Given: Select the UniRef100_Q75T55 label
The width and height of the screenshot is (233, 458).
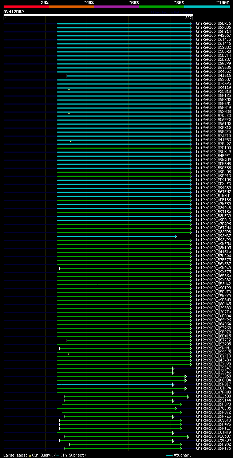Looking at the screenshot, I should 213,148.
